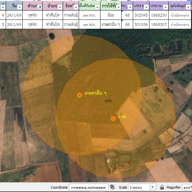Open the active filter on ตำบล column
Screen dimensions: 192x192
(39, 7)
